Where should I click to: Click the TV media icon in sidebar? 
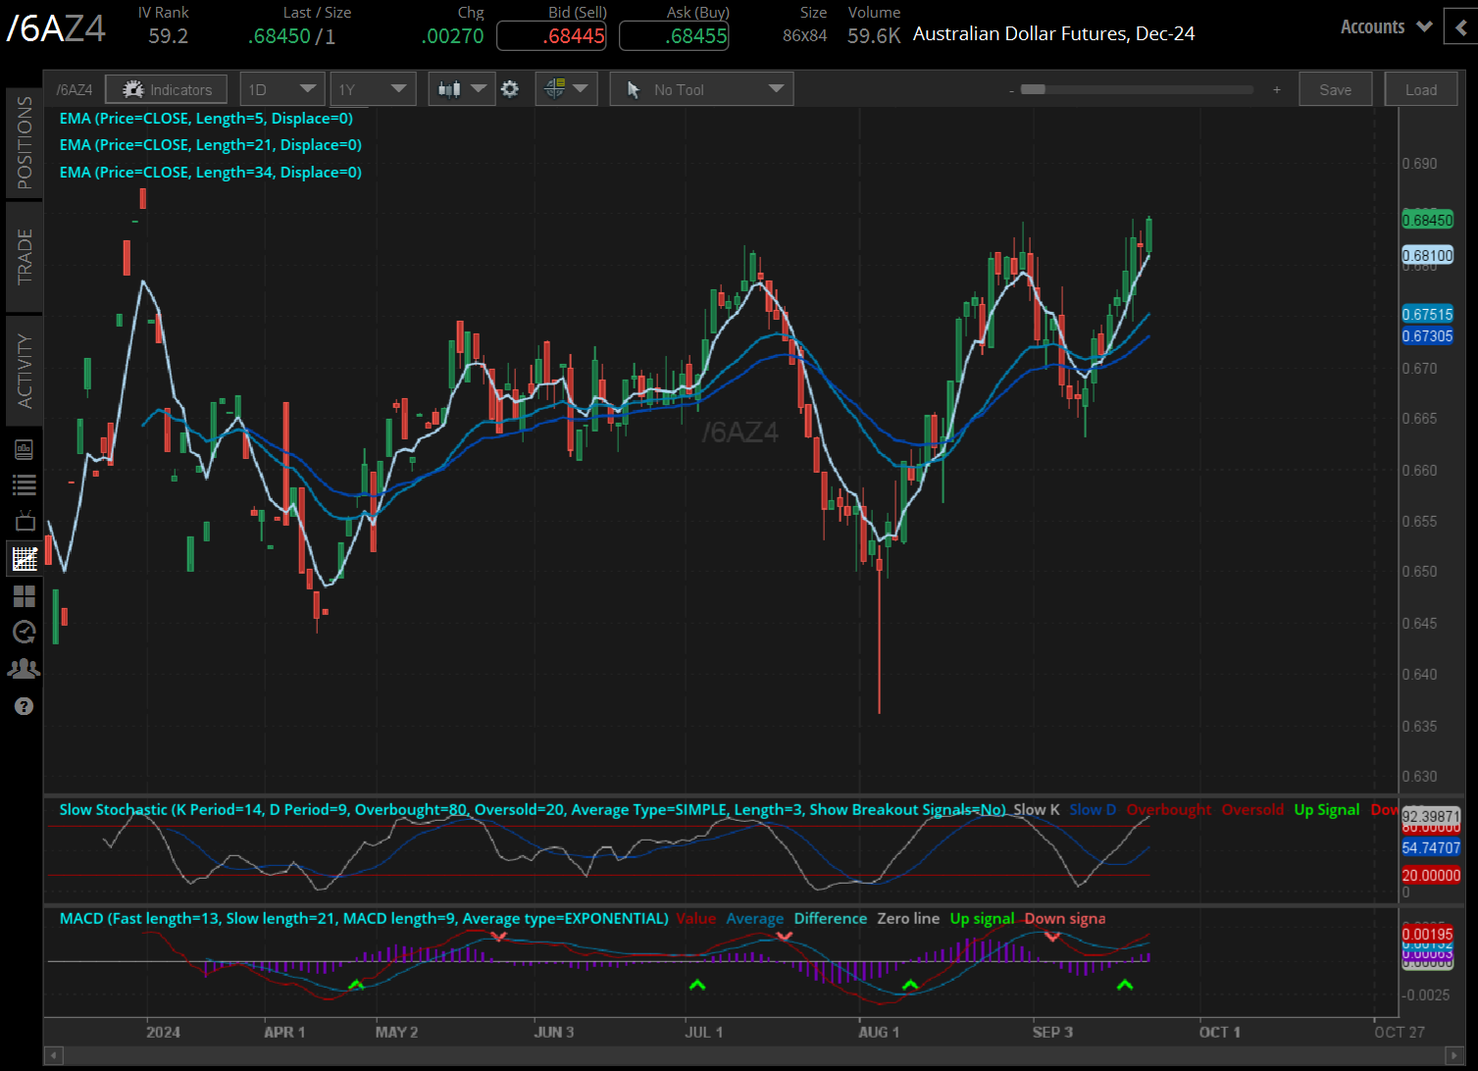(x=25, y=521)
